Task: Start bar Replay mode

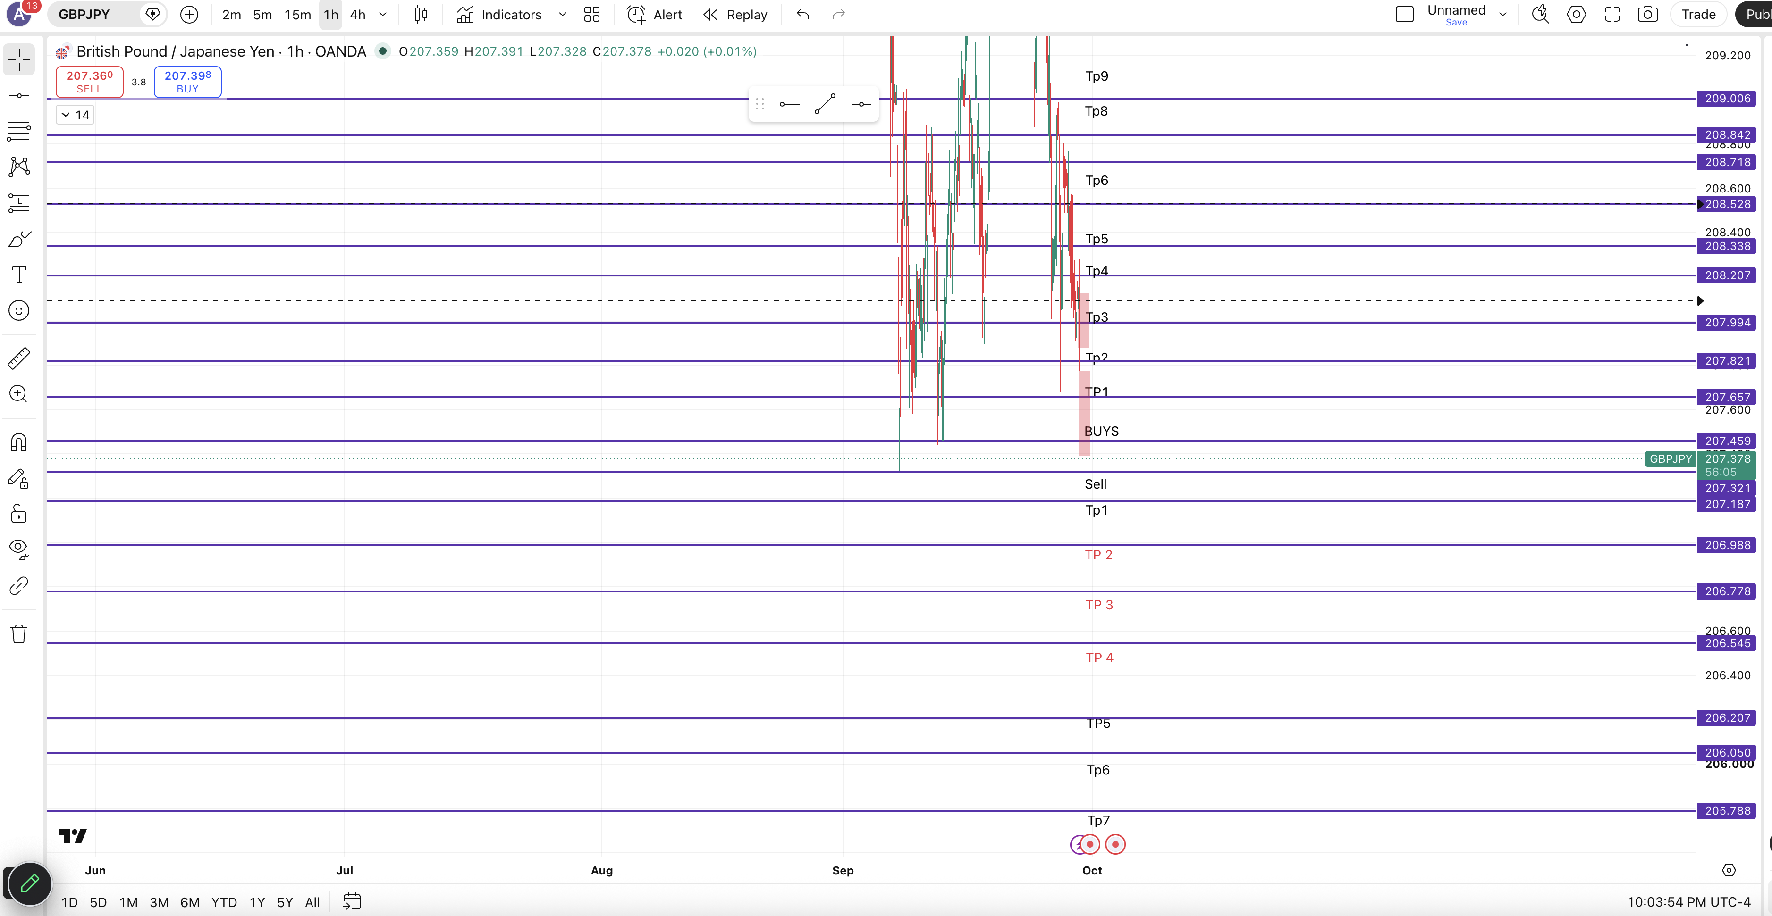Action: (735, 15)
